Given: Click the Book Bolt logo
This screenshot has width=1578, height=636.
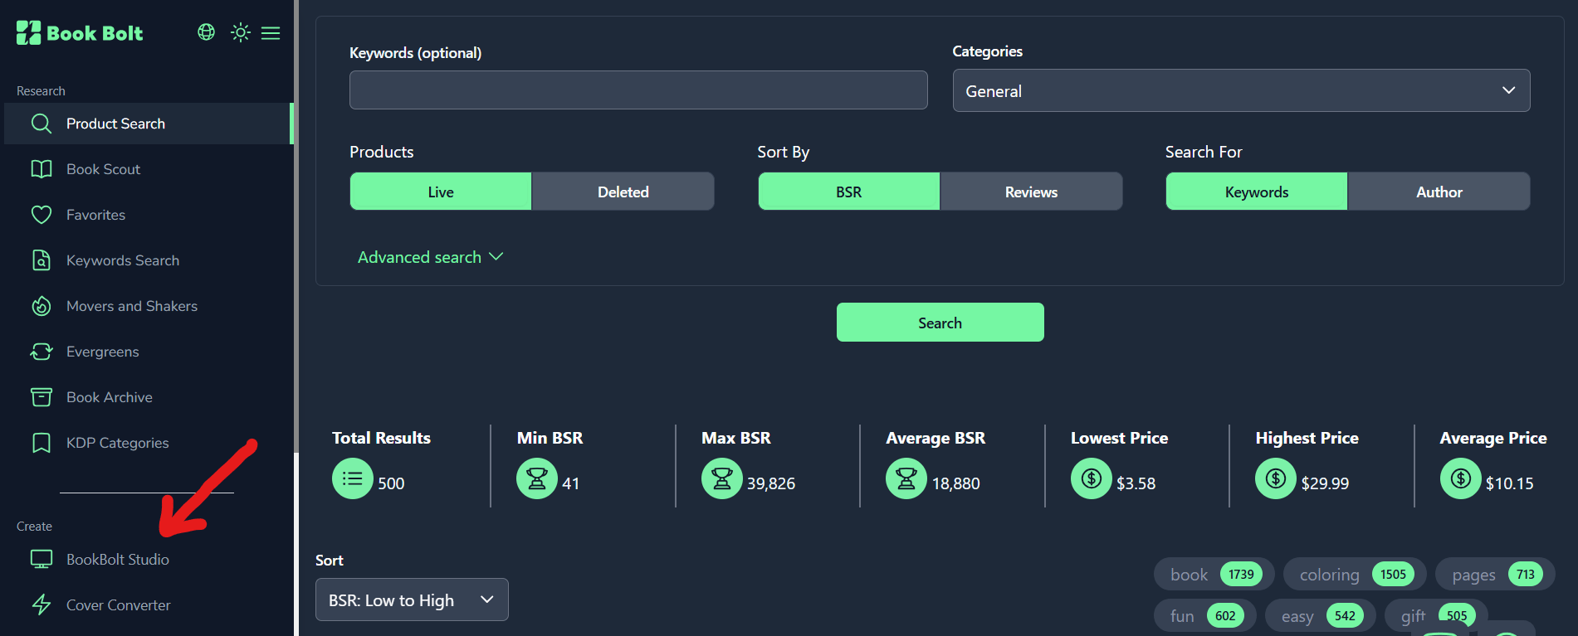Looking at the screenshot, I should click(x=80, y=33).
